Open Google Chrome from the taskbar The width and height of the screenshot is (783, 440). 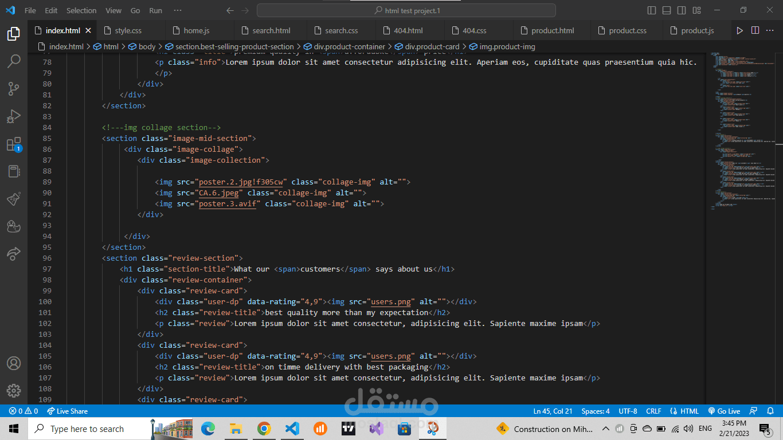[264, 428]
